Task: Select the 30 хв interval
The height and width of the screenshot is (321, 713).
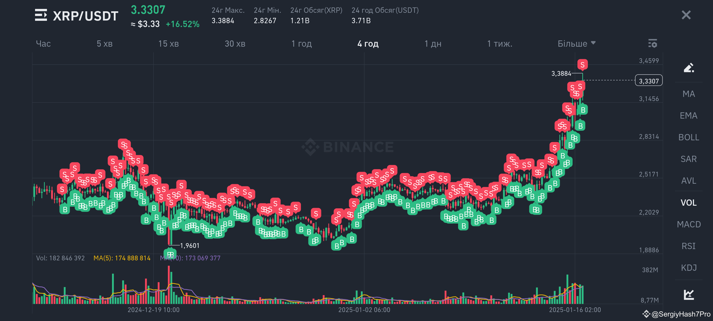Action: (x=235, y=44)
